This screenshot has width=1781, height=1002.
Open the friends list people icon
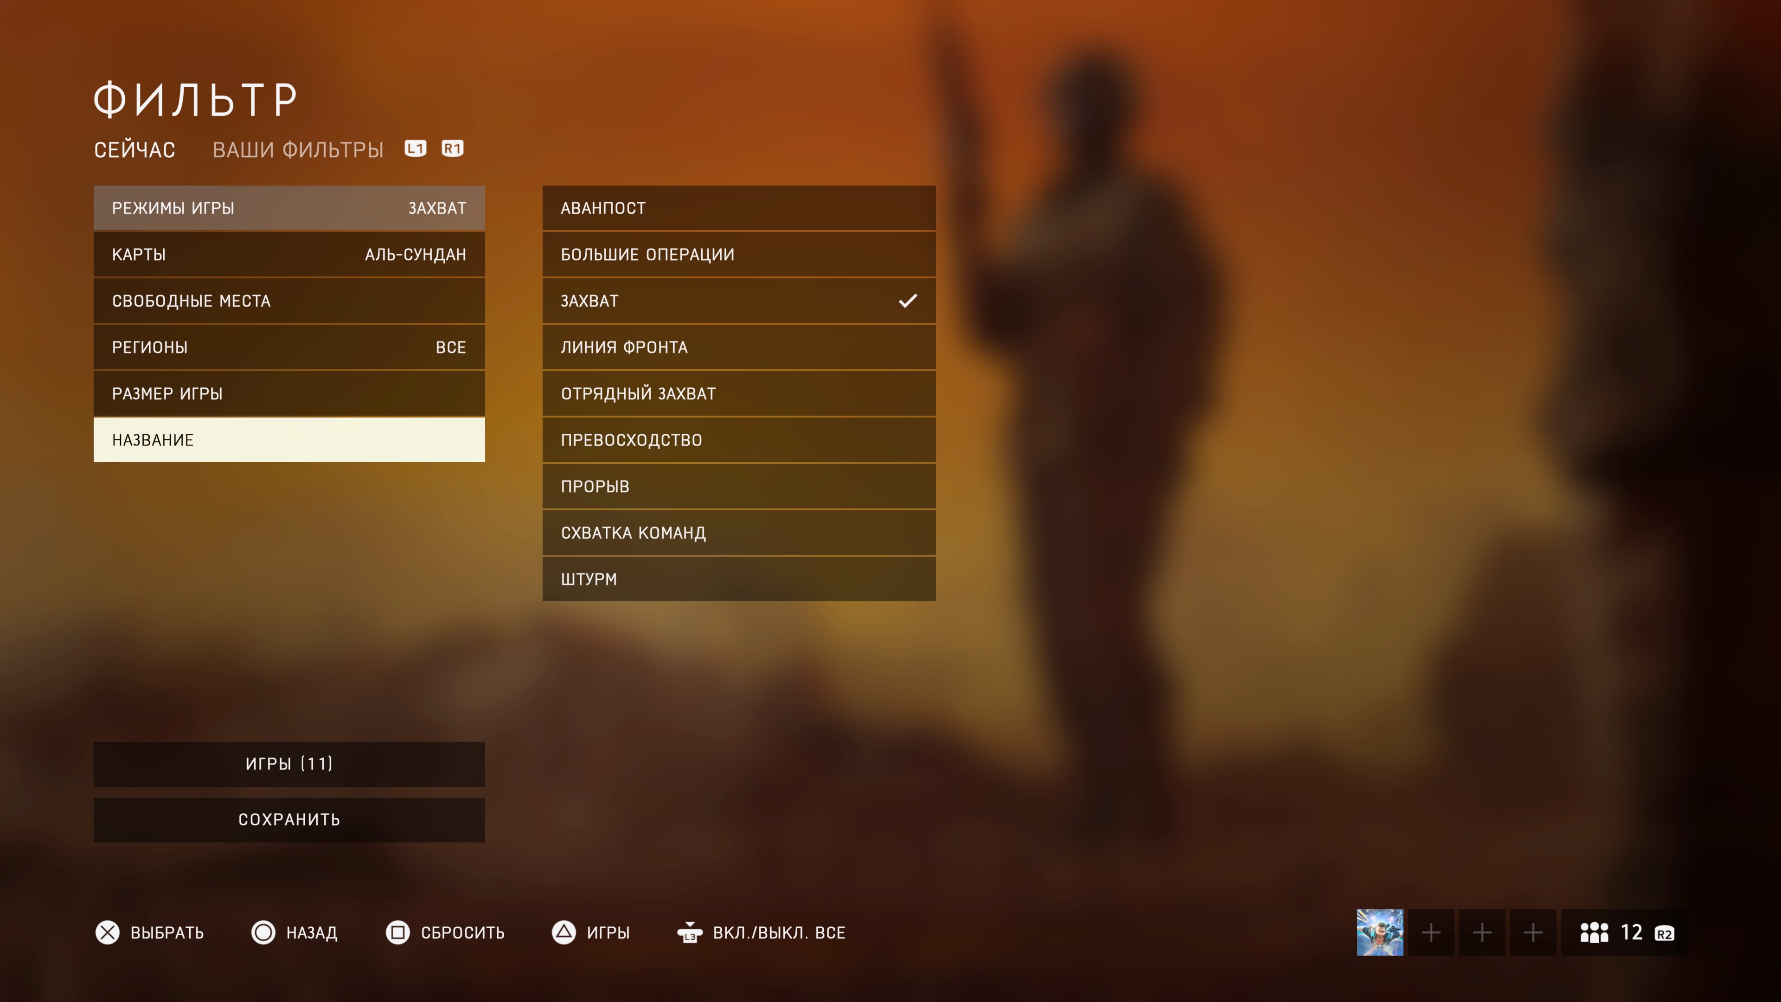click(x=1595, y=932)
